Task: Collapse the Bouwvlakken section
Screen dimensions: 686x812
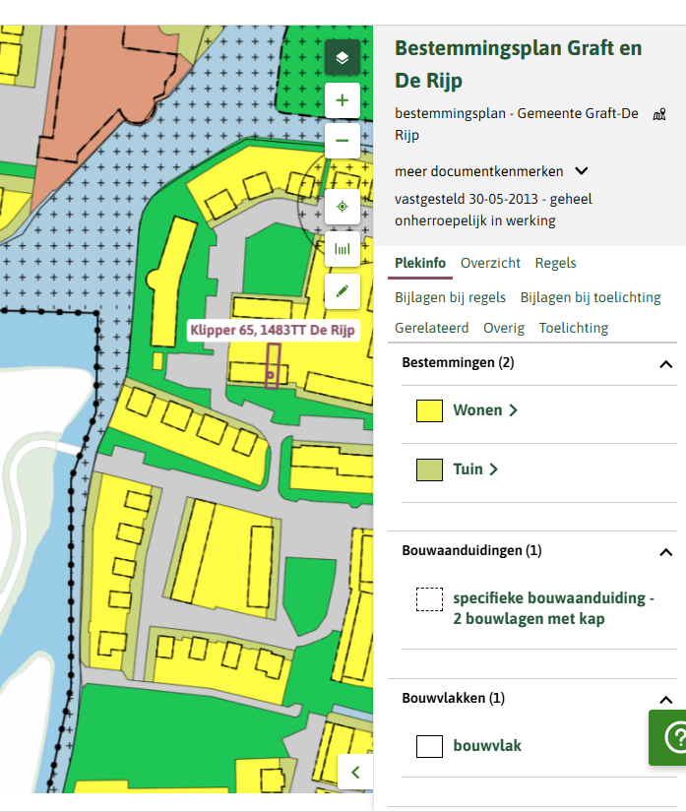Action: 665,700
